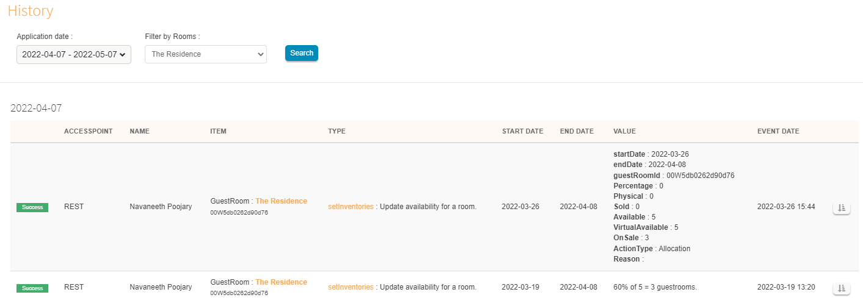Open the Application date range dropdown
Viewport: 863px width, 303px height.
click(74, 54)
